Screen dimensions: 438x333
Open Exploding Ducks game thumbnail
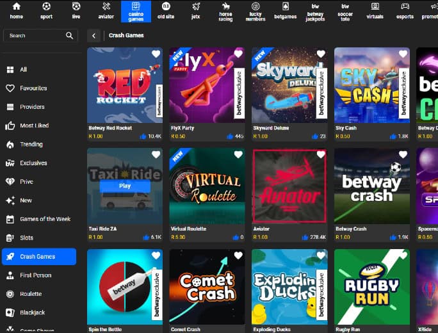[289, 287]
